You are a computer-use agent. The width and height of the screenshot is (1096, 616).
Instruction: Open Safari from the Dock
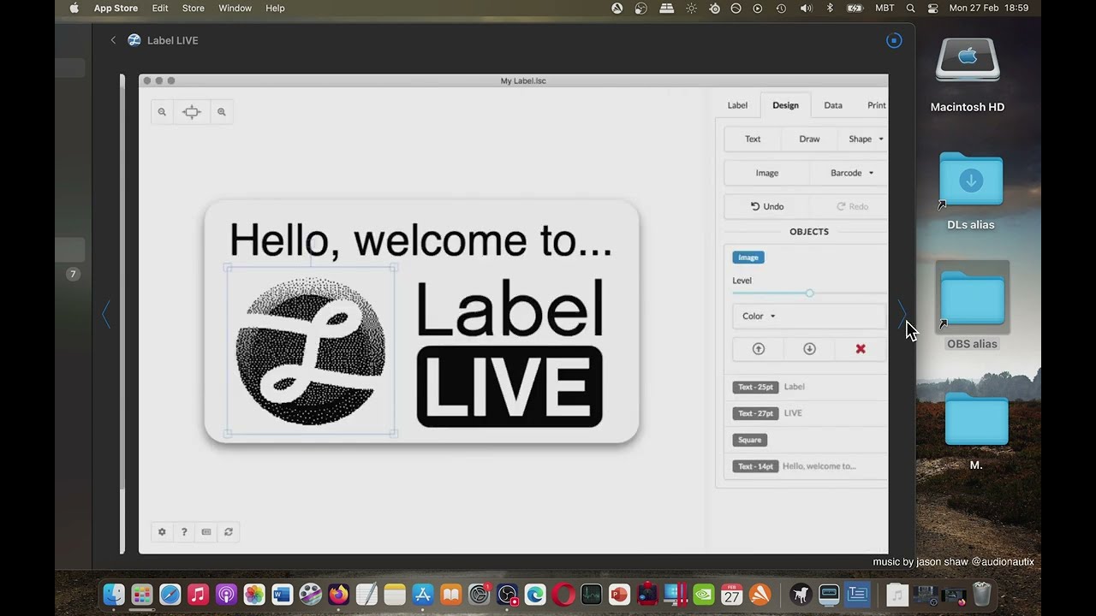click(170, 594)
